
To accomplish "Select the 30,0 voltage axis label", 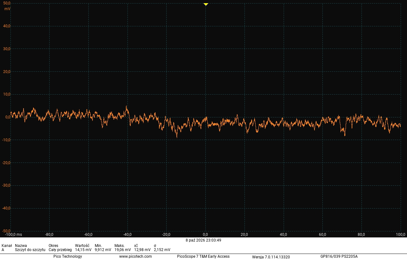I will [7, 49].
